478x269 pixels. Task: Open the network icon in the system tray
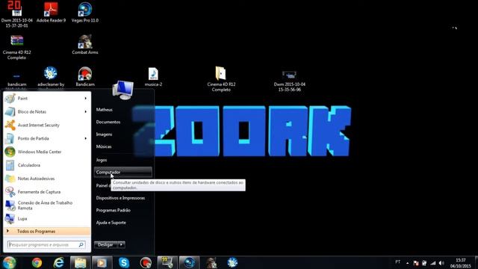(x=433, y=263)
